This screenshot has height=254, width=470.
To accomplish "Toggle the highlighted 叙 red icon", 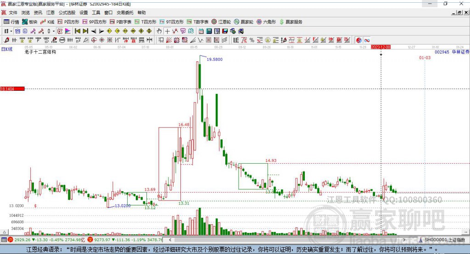I will [x=60, y=31].
